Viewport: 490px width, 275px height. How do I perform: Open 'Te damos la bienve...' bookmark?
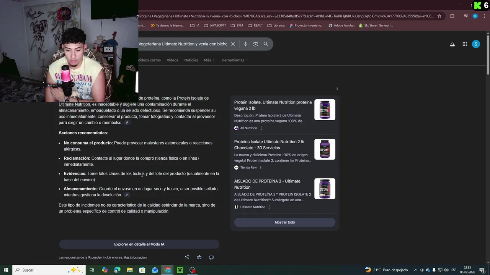[167, 26]
